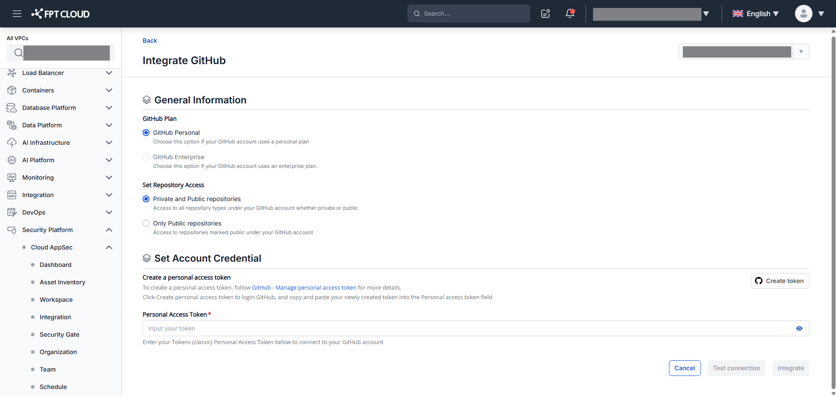
Task: Click the search magnifier in the top bar
Action: pyautogui.click(x=417, y=14)
